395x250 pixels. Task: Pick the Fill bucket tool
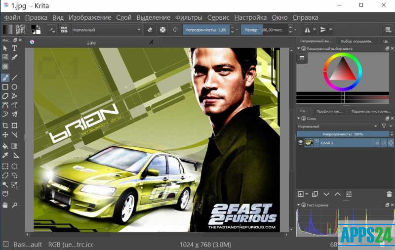pos(5,146)
